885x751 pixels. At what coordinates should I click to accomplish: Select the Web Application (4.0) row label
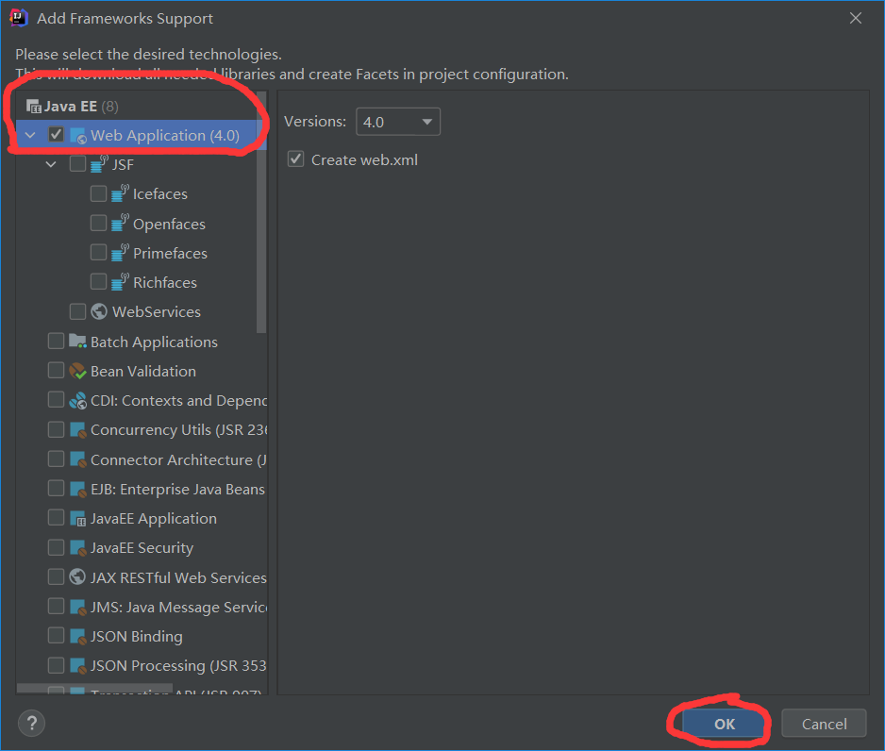165,136
